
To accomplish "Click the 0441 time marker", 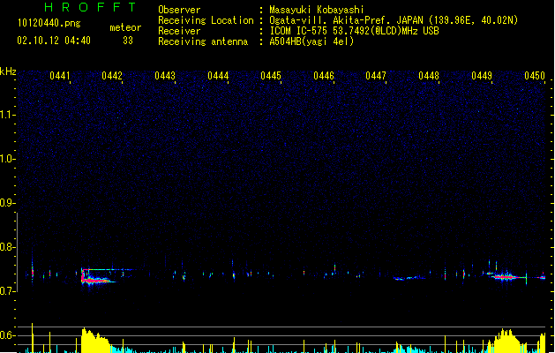I will pyautogui.click(x=59, y=76).
